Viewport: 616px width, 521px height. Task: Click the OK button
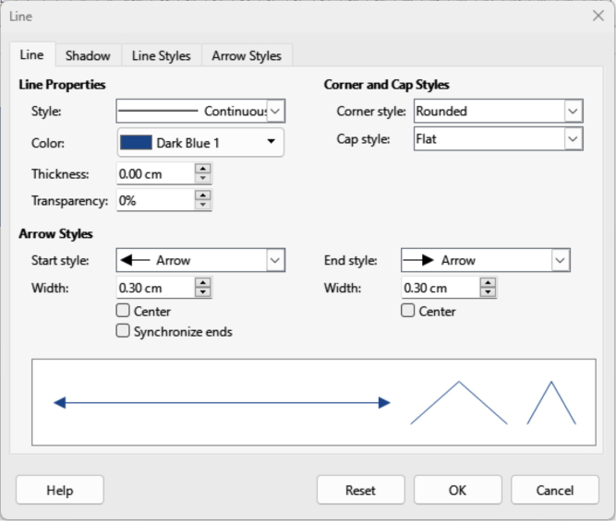pyautogui.click(x=457, y=491)
